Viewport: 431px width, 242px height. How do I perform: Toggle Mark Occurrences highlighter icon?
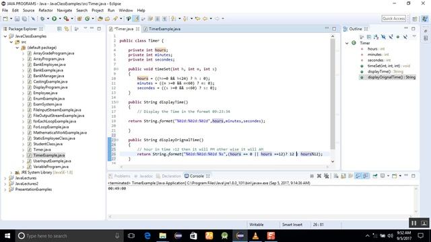click(136, 19)
